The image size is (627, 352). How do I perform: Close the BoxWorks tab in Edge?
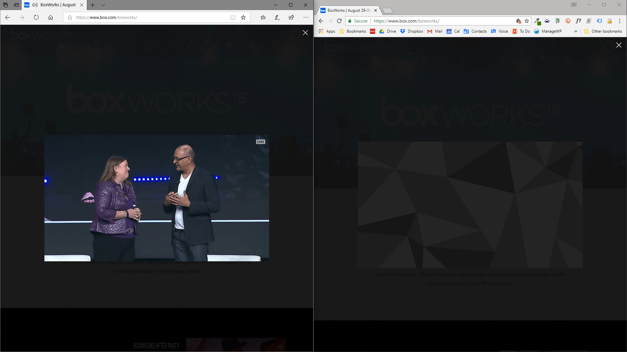pyautogui.click(x=82, y=5)
